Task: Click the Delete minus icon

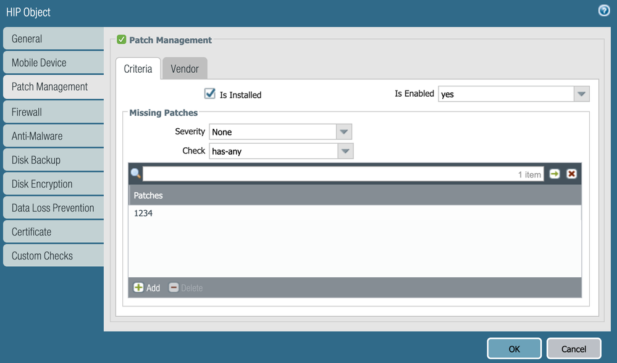Action: pos(174,288)
